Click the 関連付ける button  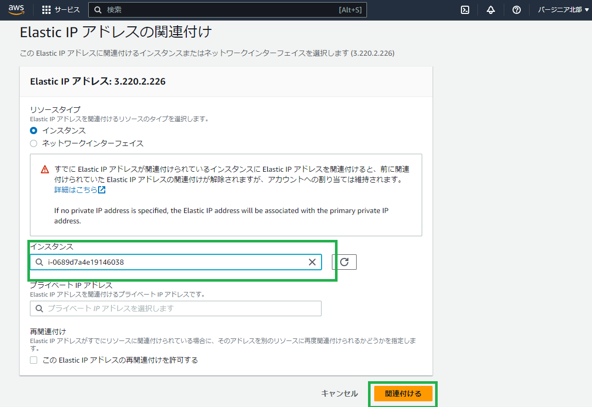click(x=404, y=393)
